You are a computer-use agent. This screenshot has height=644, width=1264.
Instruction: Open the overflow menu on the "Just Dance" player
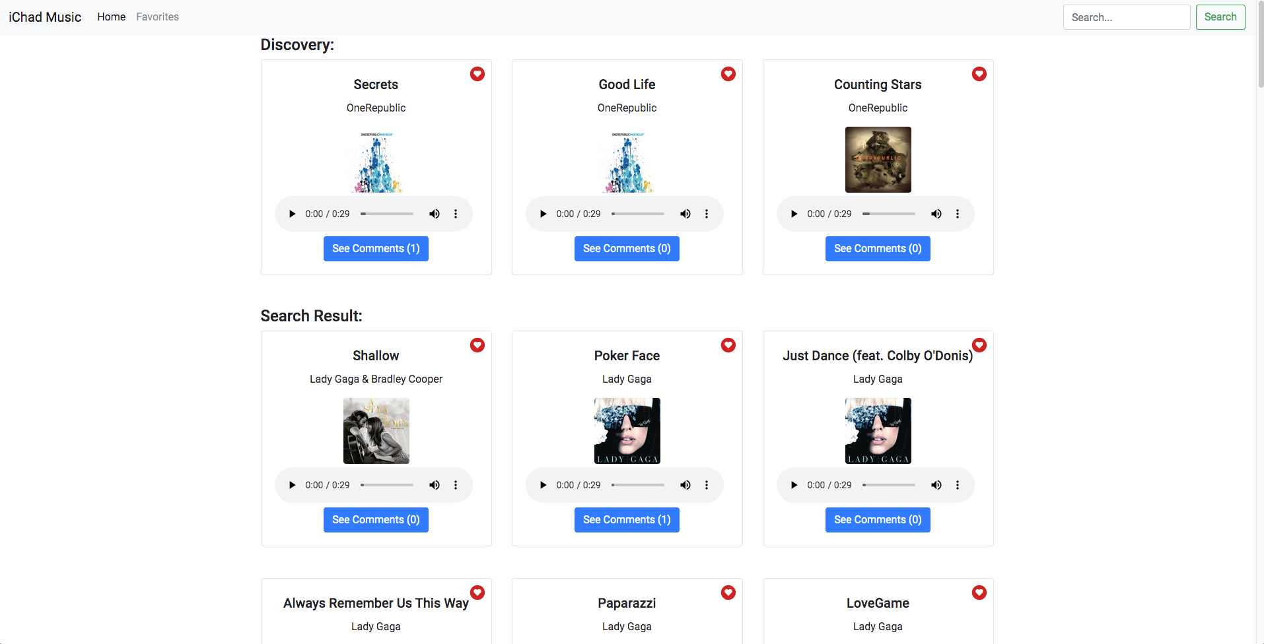[958, 484]
